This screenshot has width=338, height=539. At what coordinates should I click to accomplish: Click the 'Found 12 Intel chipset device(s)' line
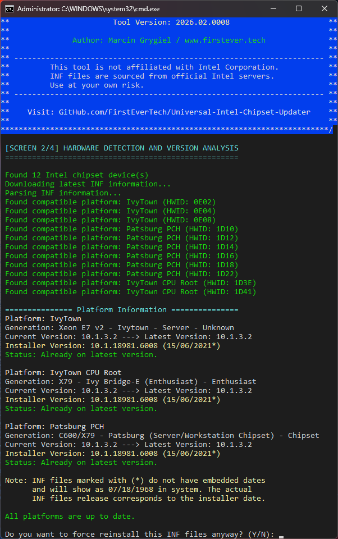[76, 175]
